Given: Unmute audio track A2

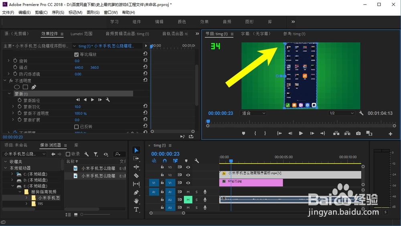Looking at the screenshot, I should (x=188, y=200).
